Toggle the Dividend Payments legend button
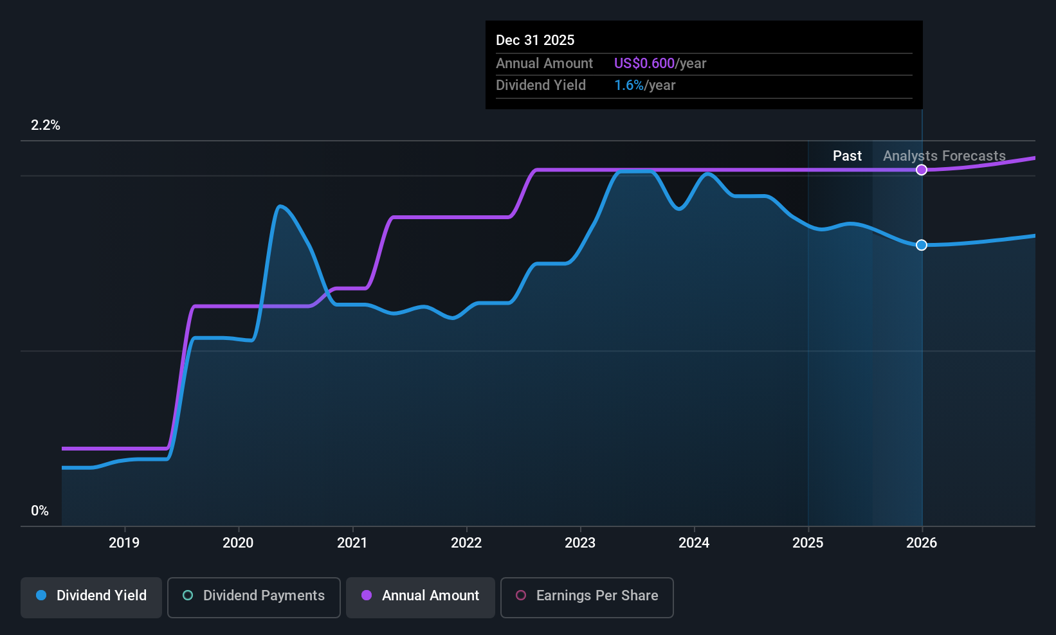Viewport: 1056px width, 635px height. coord(254,598)
